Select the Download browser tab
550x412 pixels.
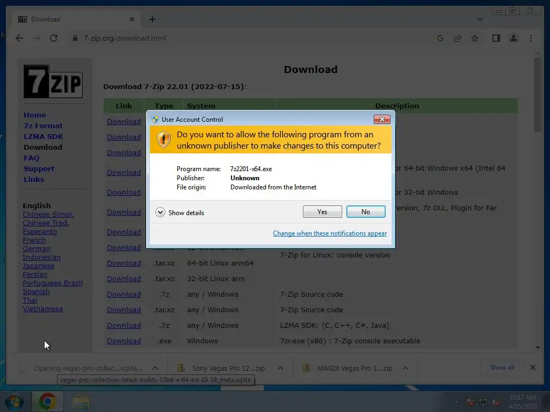coord(76,19)
